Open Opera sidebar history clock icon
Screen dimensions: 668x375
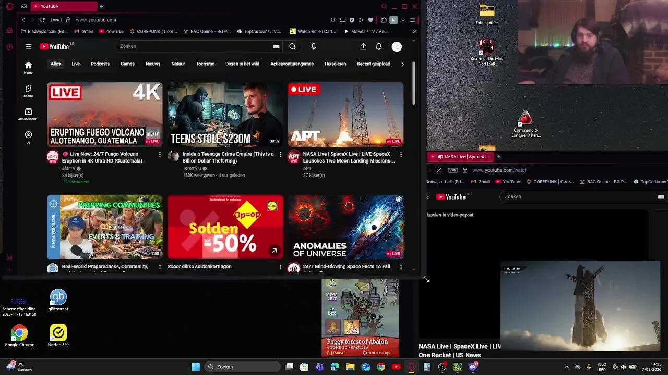click(x=9, y=47)
